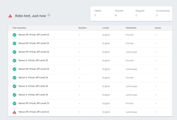Click red failure icon for Nexus 6P API 26 Landscape
Image resolution: width=177 pixels, height=120 pixels.
pos(14,112)
